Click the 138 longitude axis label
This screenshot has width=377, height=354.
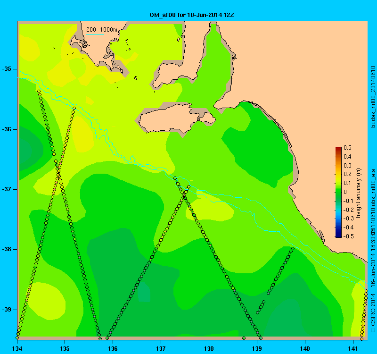click(209, 348)
